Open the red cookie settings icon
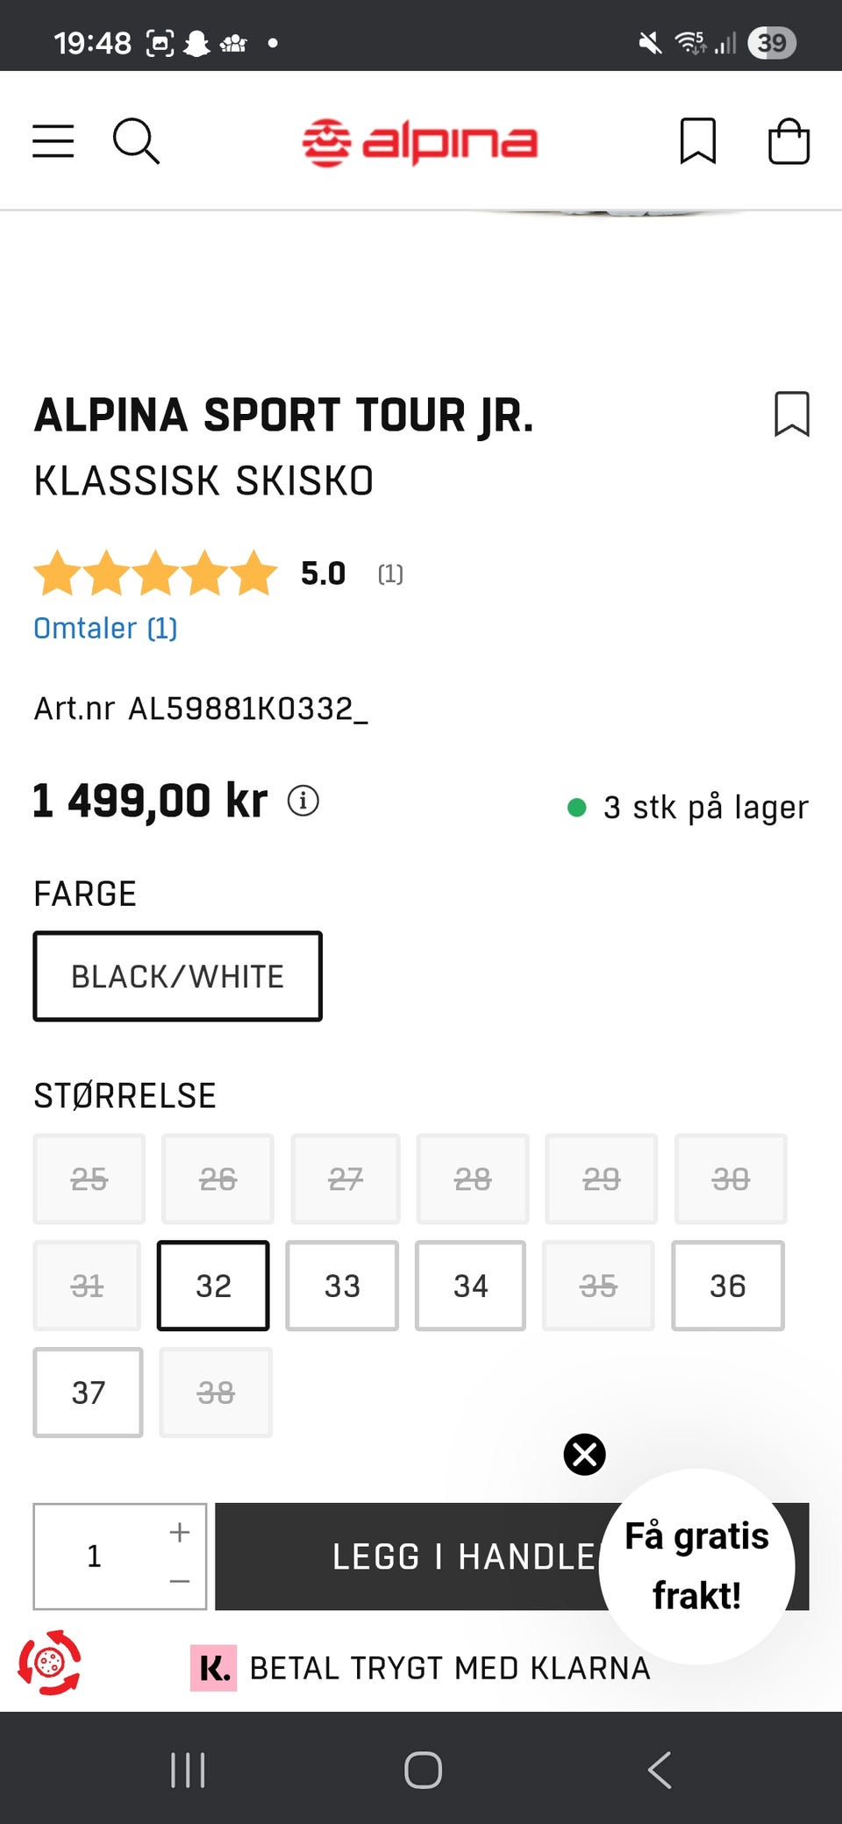842x1824 pixels. click(x=50, y=1662)
